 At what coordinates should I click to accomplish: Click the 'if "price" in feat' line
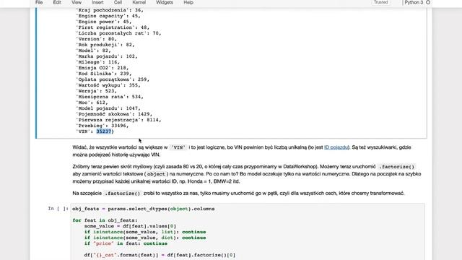tap(126, 243)
